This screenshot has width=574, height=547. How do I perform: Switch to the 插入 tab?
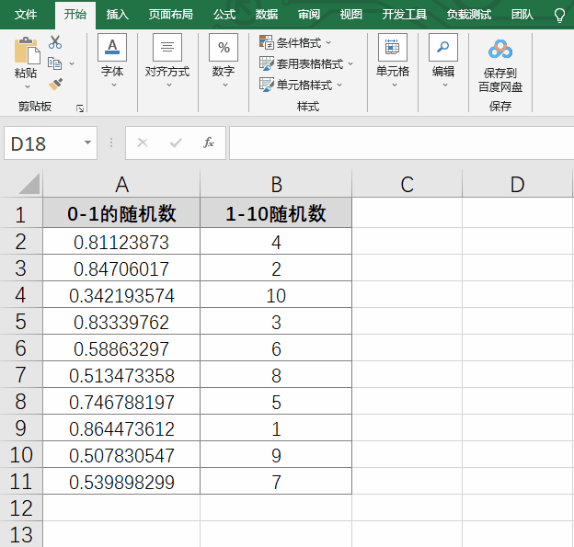117,15
